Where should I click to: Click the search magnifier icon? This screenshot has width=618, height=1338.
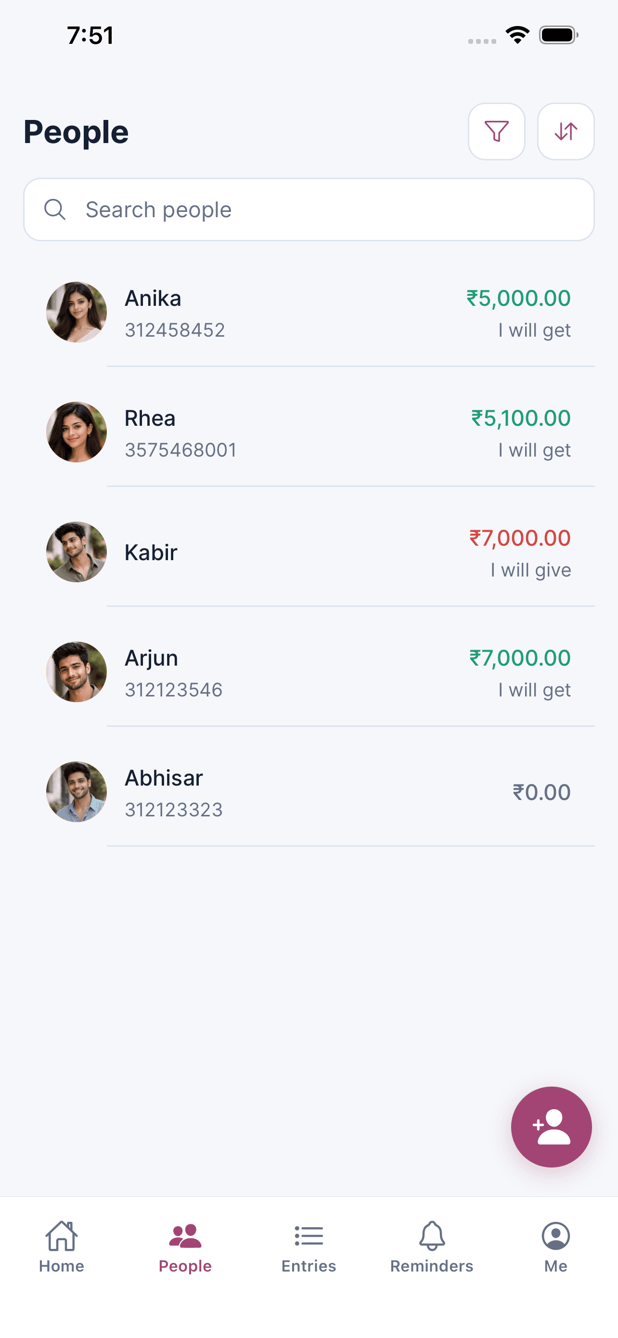pos(55,210)
